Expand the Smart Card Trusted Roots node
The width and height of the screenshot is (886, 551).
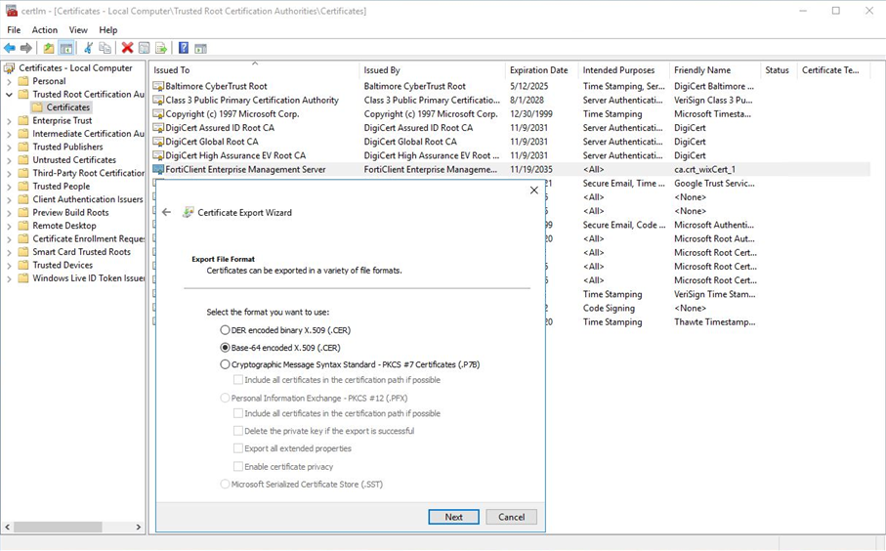9,252
